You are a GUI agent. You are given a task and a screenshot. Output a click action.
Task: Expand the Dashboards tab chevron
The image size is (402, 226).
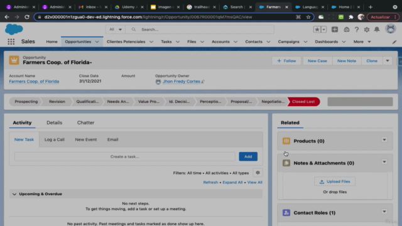pos(344,42)
